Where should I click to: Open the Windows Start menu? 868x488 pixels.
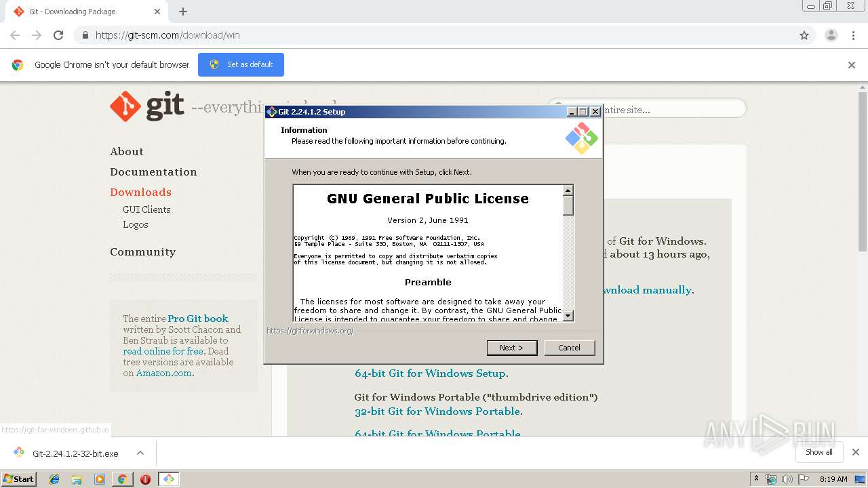pos(19,479)
